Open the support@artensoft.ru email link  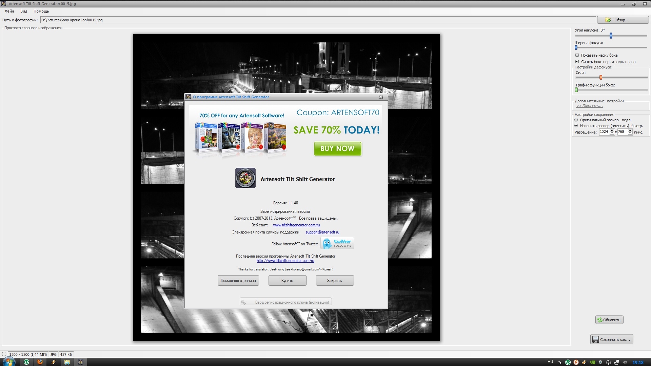click(x=322, y=232)
